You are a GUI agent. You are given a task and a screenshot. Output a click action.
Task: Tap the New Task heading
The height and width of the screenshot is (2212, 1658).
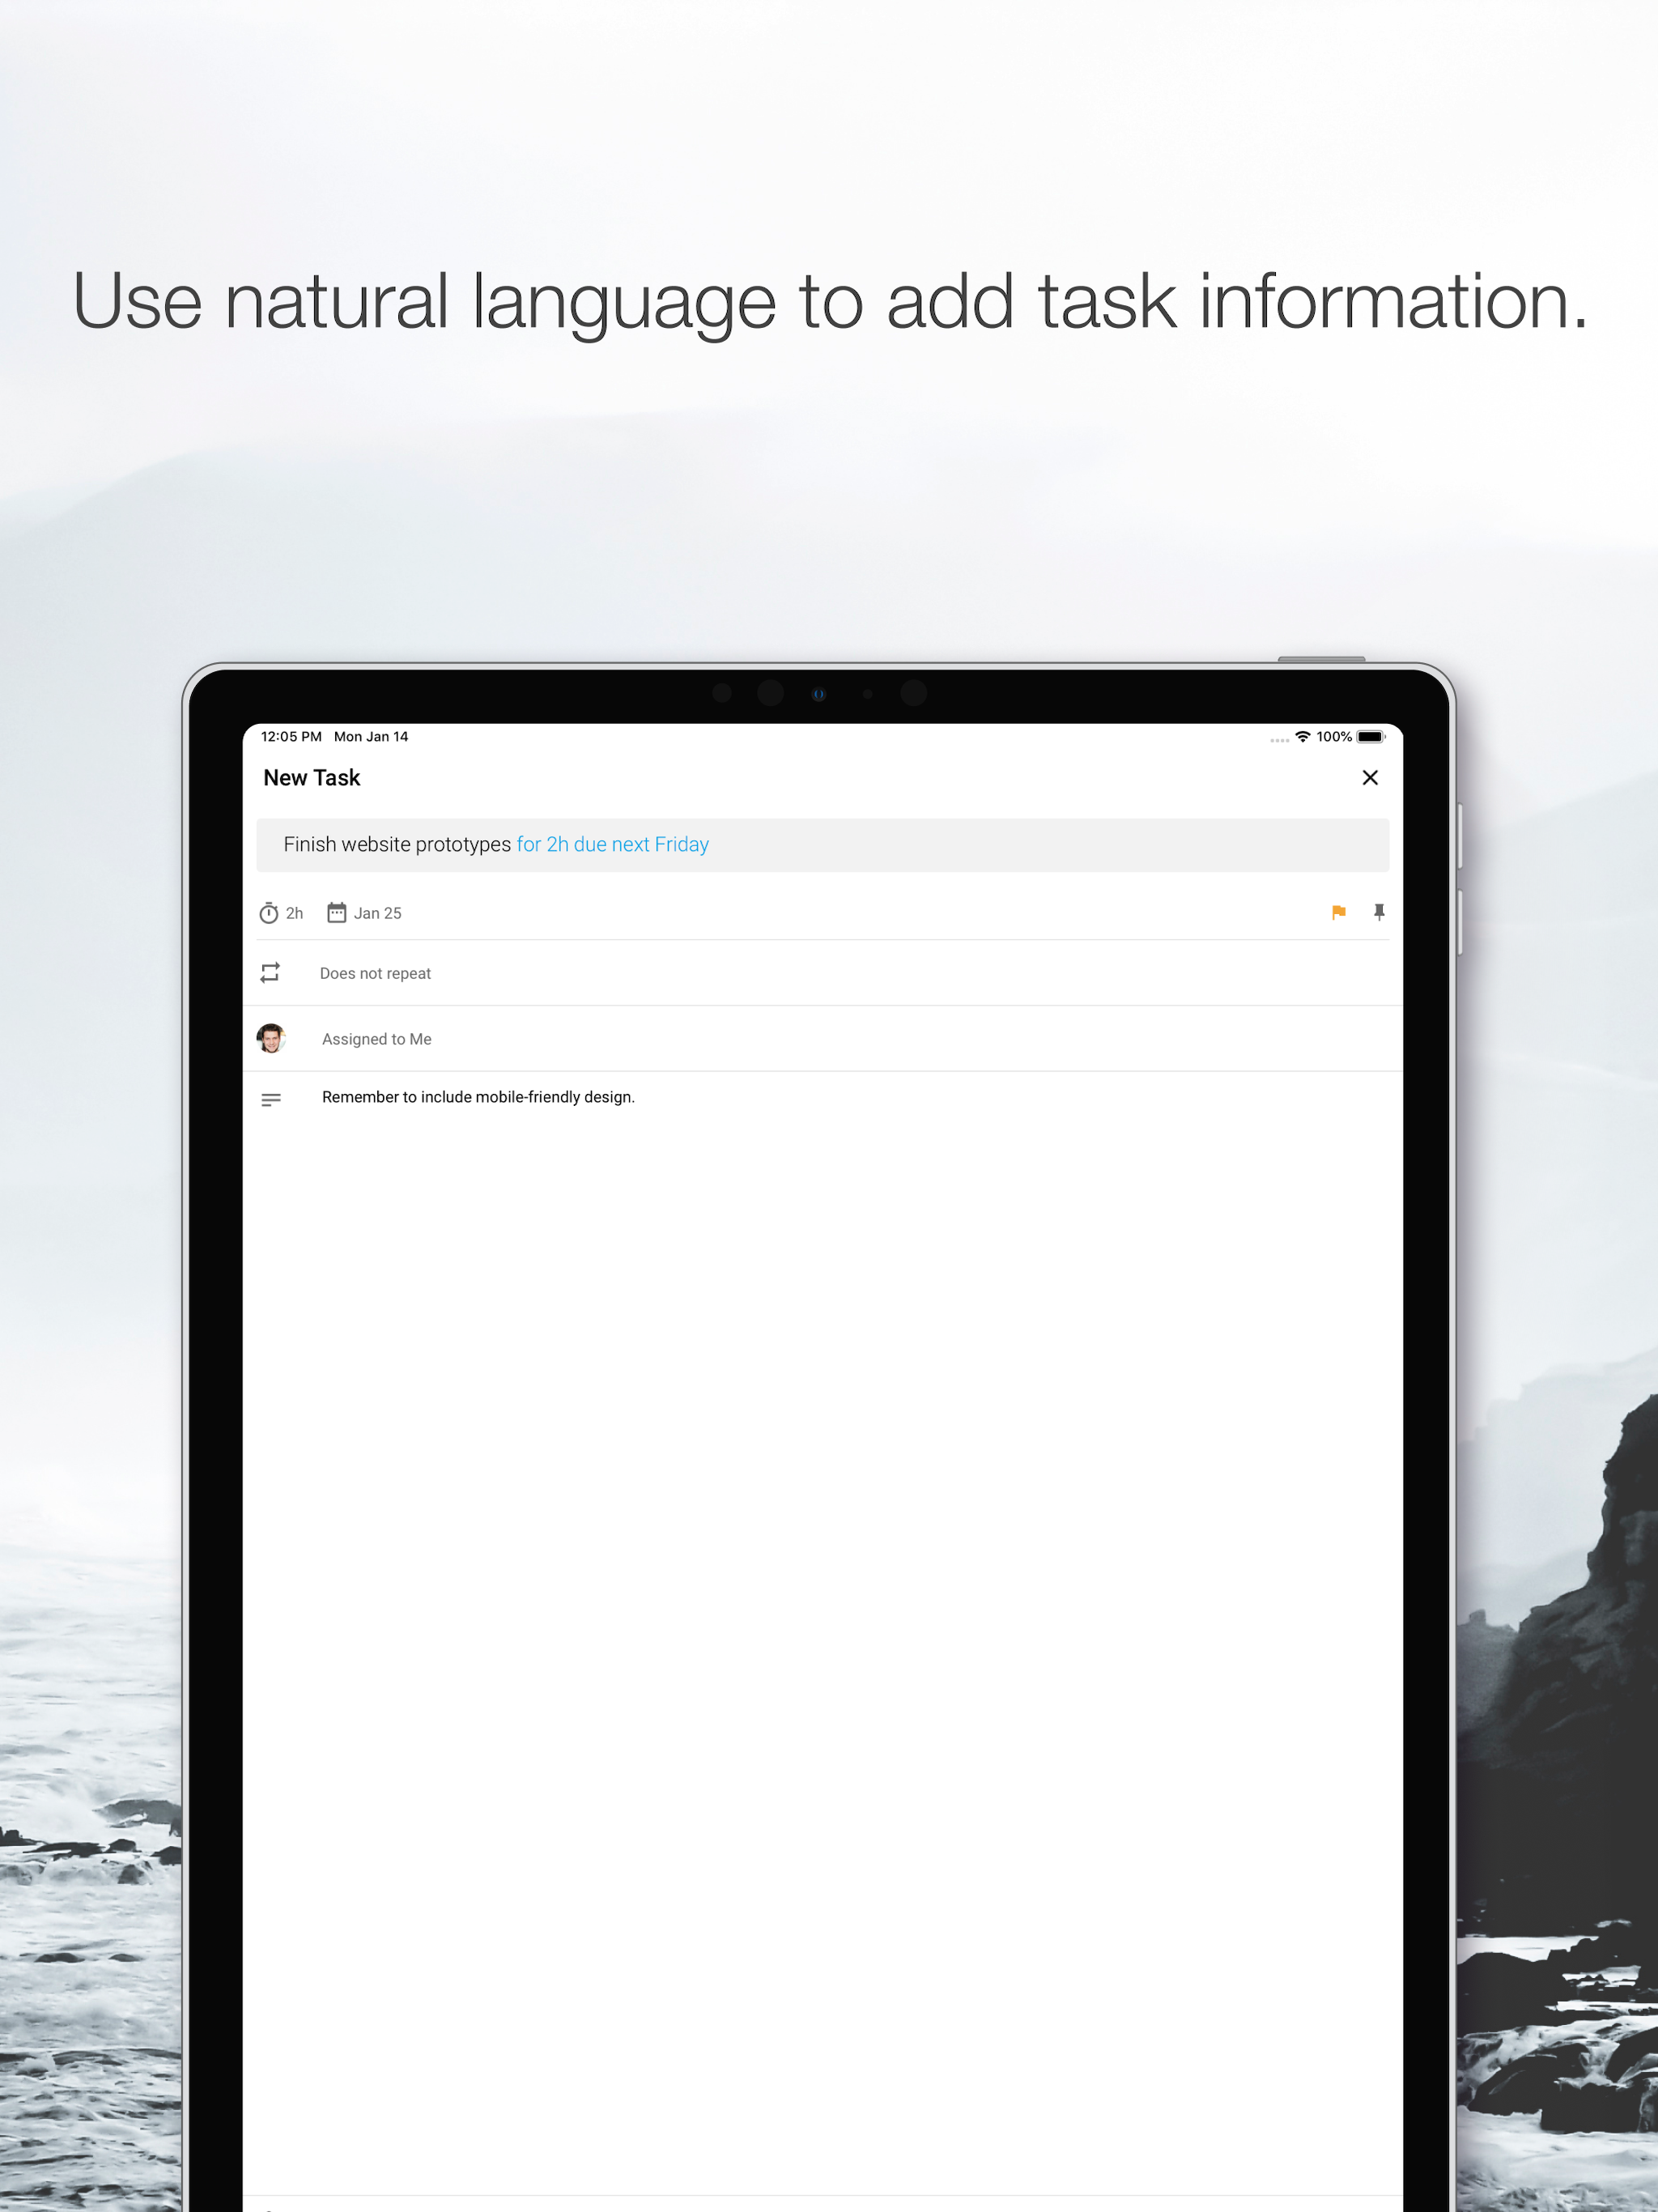pos(312,777)
